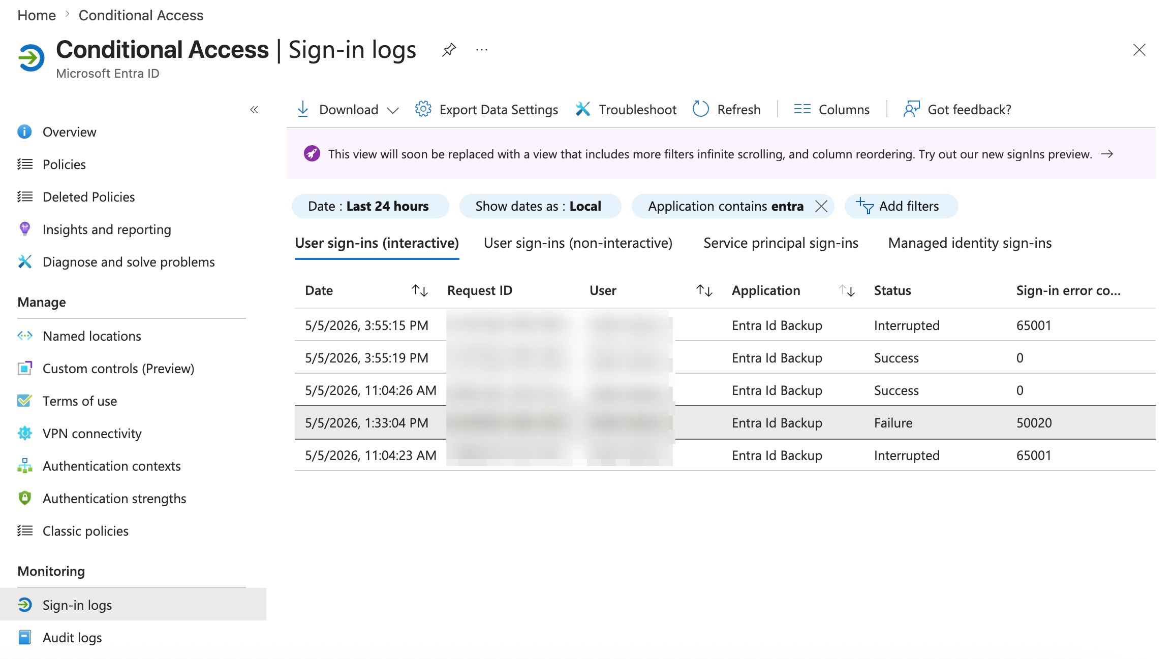Open Managed identity sign-ins tab

point(970,243)
